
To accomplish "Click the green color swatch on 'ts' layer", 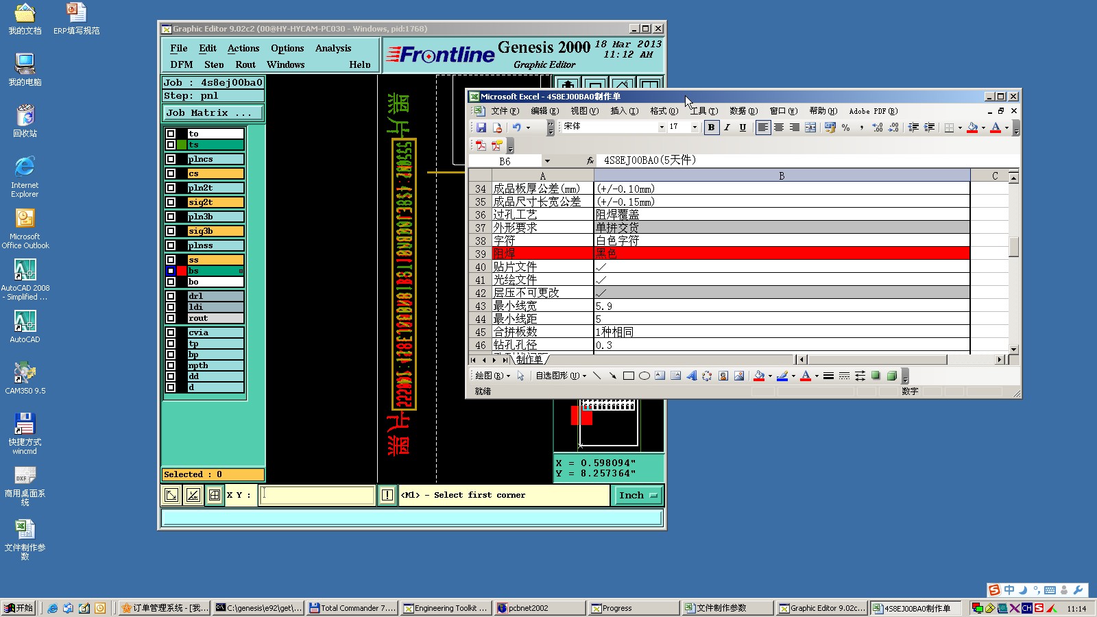I will [x=182, y=145].
